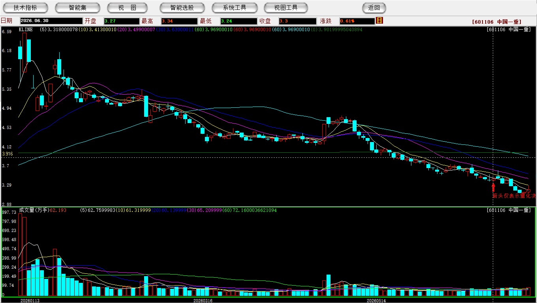Click the date field showing 2026.06.30

(x=51, y=21)
